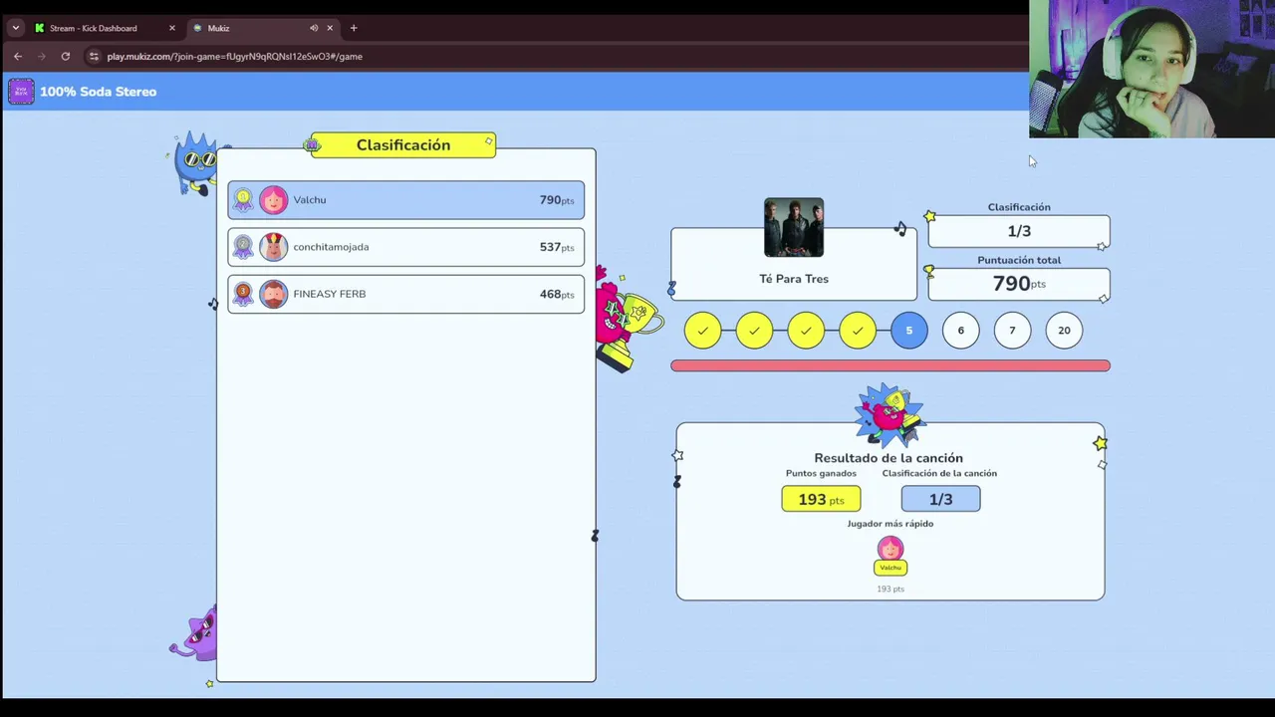Go forward to the next page
The width and height of the screenshot is (1275, 717).
[x=41, y=57]
